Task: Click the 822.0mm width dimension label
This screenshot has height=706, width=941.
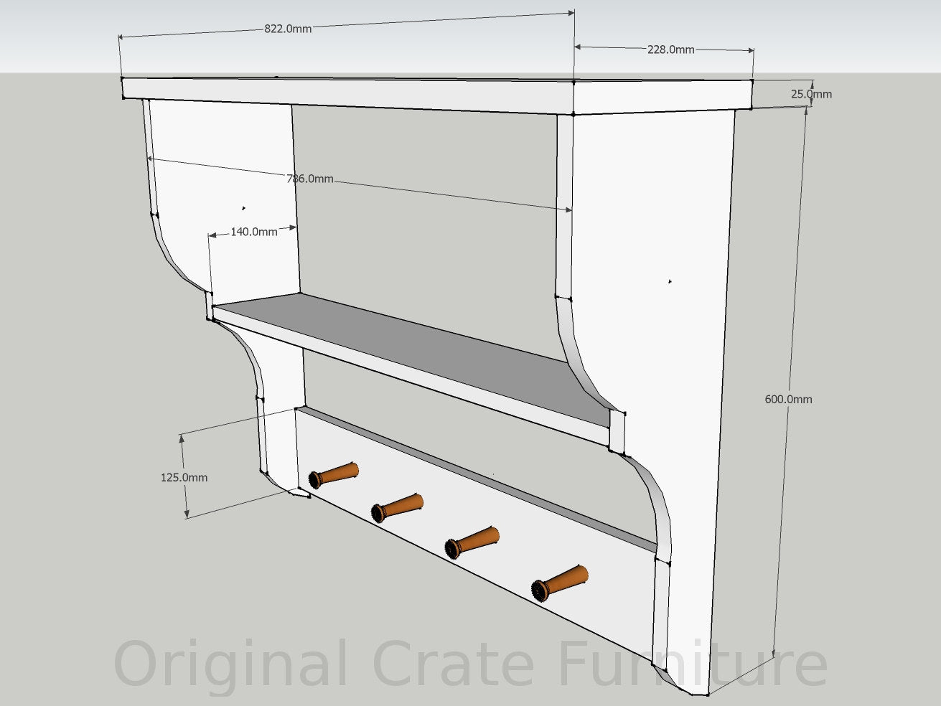Action: tap(288, 29)
